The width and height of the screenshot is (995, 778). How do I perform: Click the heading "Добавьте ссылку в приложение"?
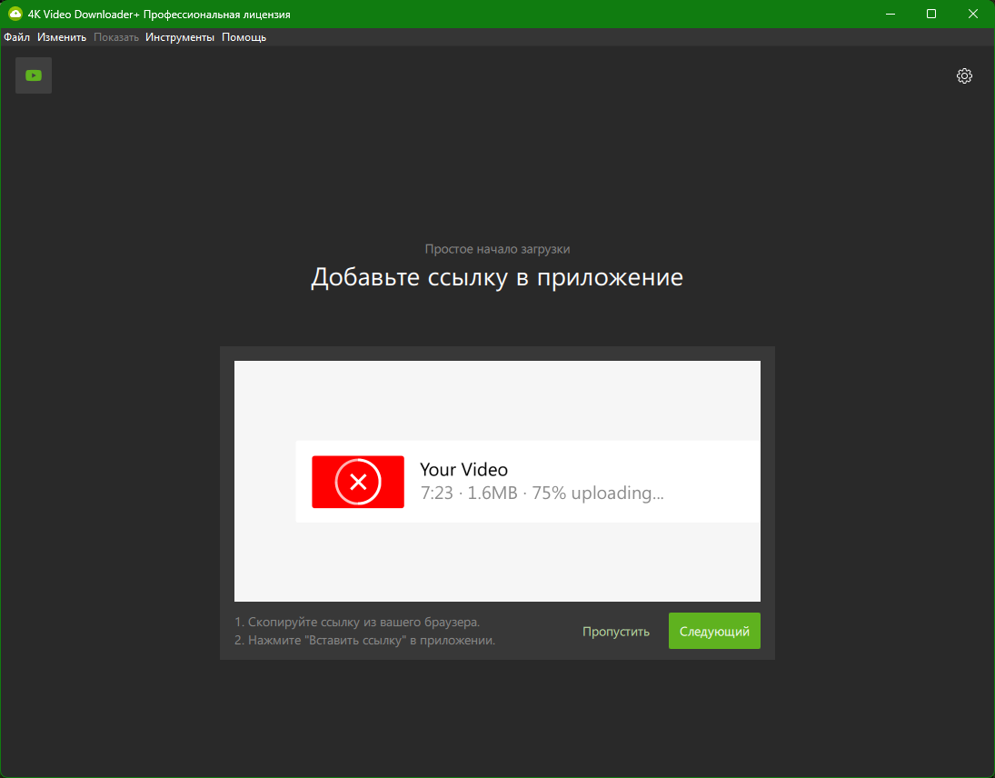(497, 277)
